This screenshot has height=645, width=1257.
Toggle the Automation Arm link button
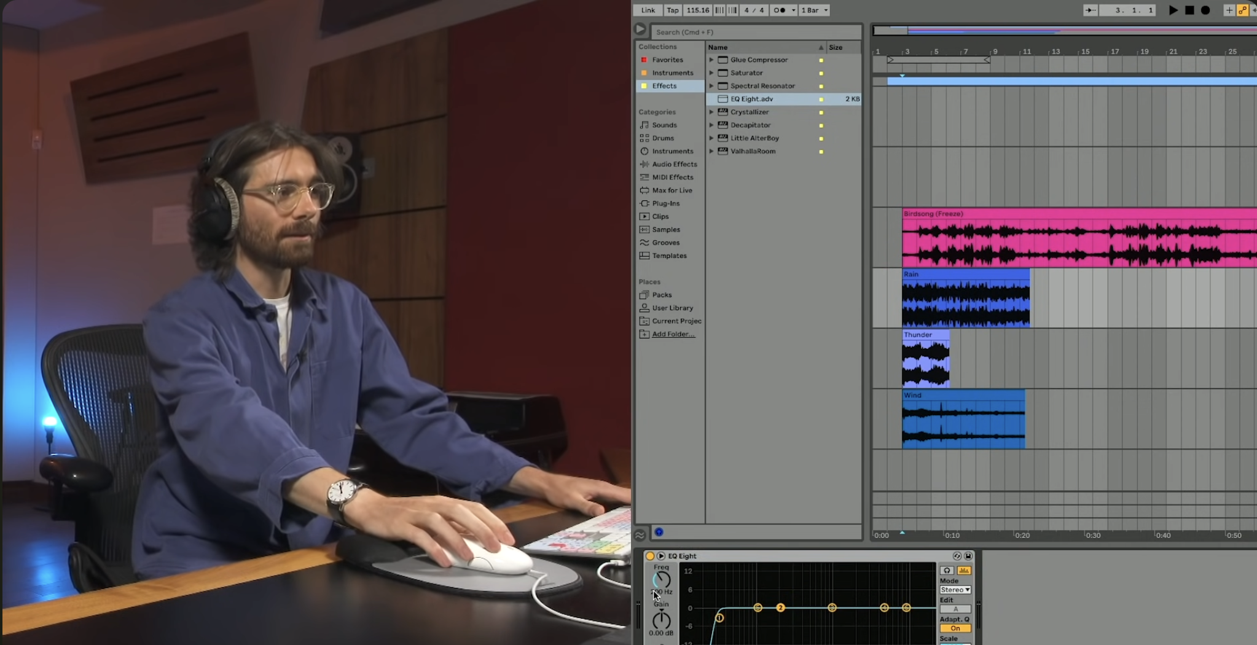(1242, 10)
